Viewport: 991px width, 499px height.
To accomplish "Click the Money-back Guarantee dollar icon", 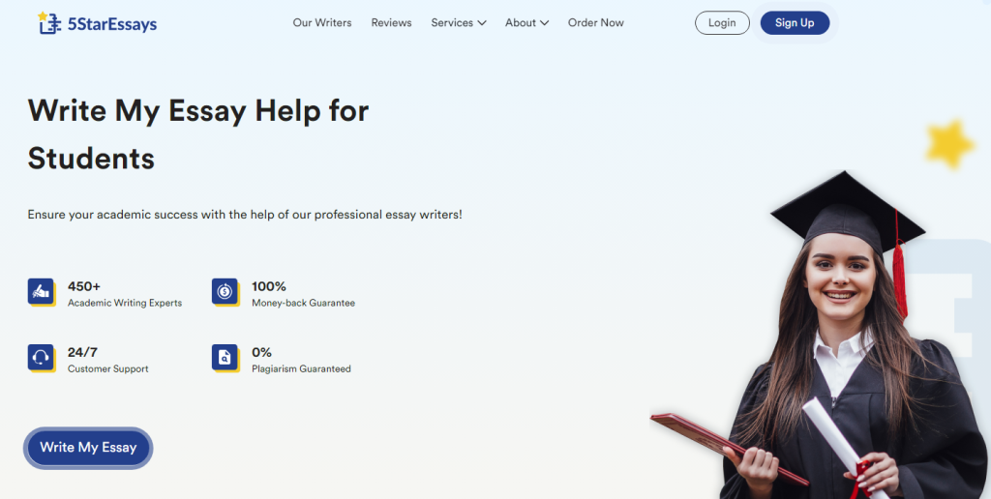I will coord(225,292).
